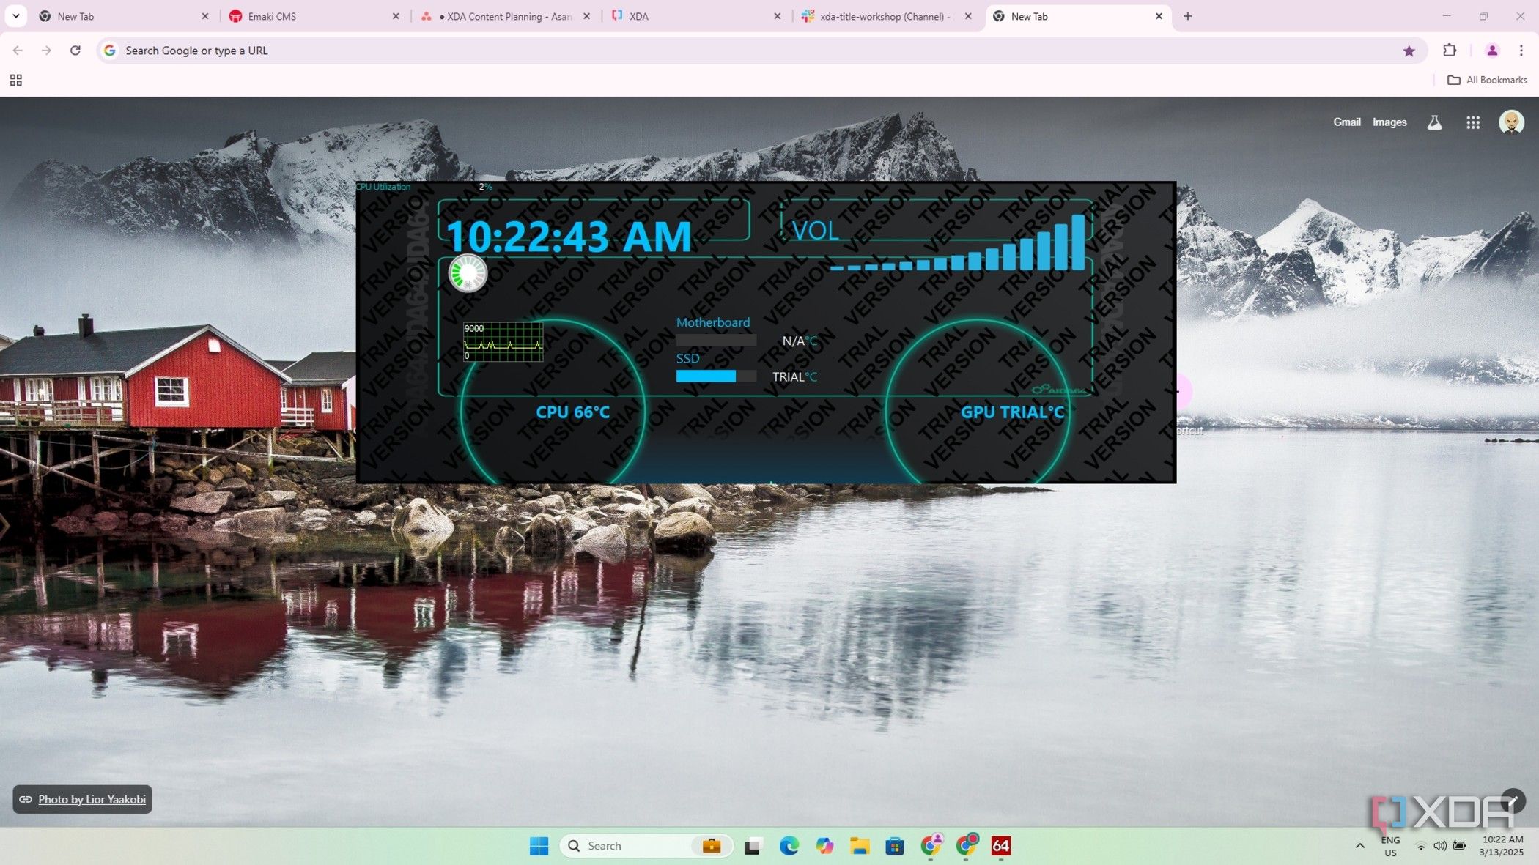Switch to the XDA Content Planning tab
The height and width of the screenshot is (865, 1539).
(506, 16)
